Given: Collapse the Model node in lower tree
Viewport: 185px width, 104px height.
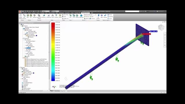Looking at the screenshot, I should [x=20, y=67].
